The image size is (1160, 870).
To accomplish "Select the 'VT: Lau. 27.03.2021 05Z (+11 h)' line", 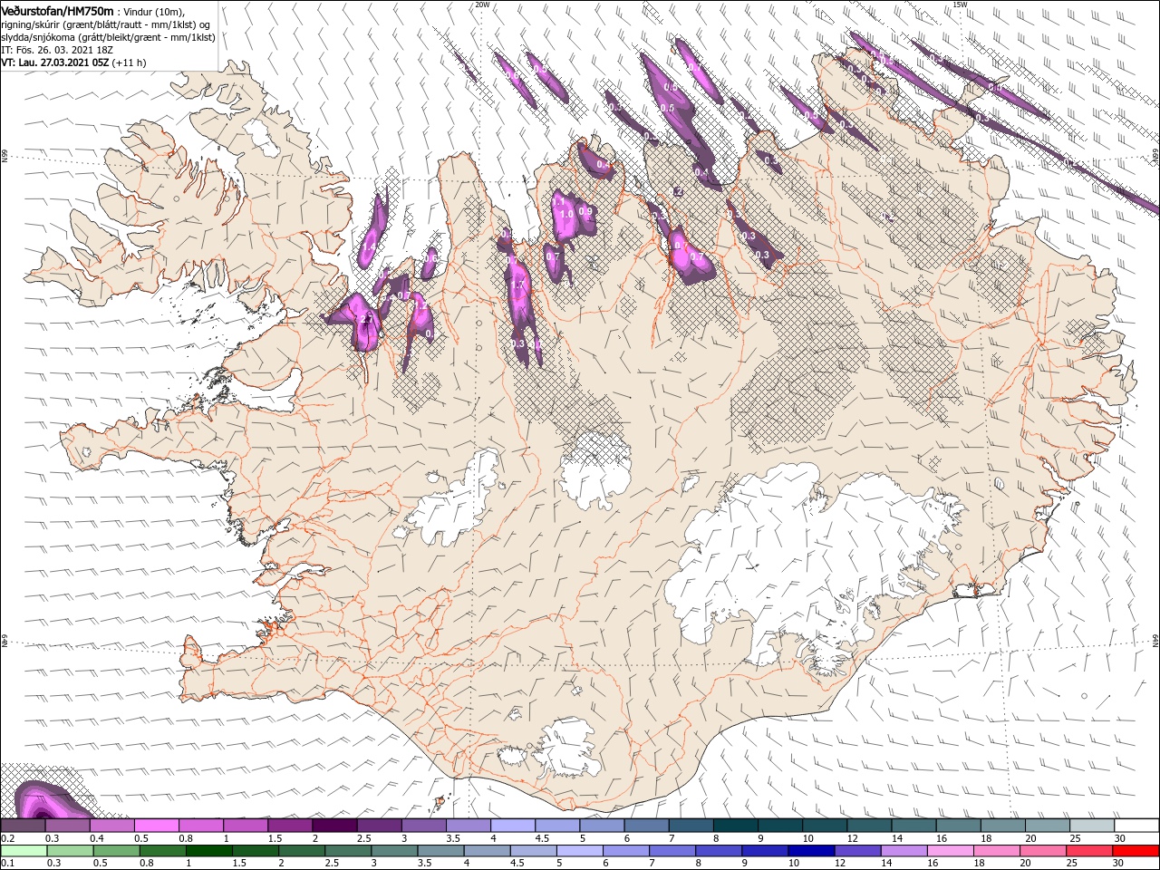I will 73,63.
